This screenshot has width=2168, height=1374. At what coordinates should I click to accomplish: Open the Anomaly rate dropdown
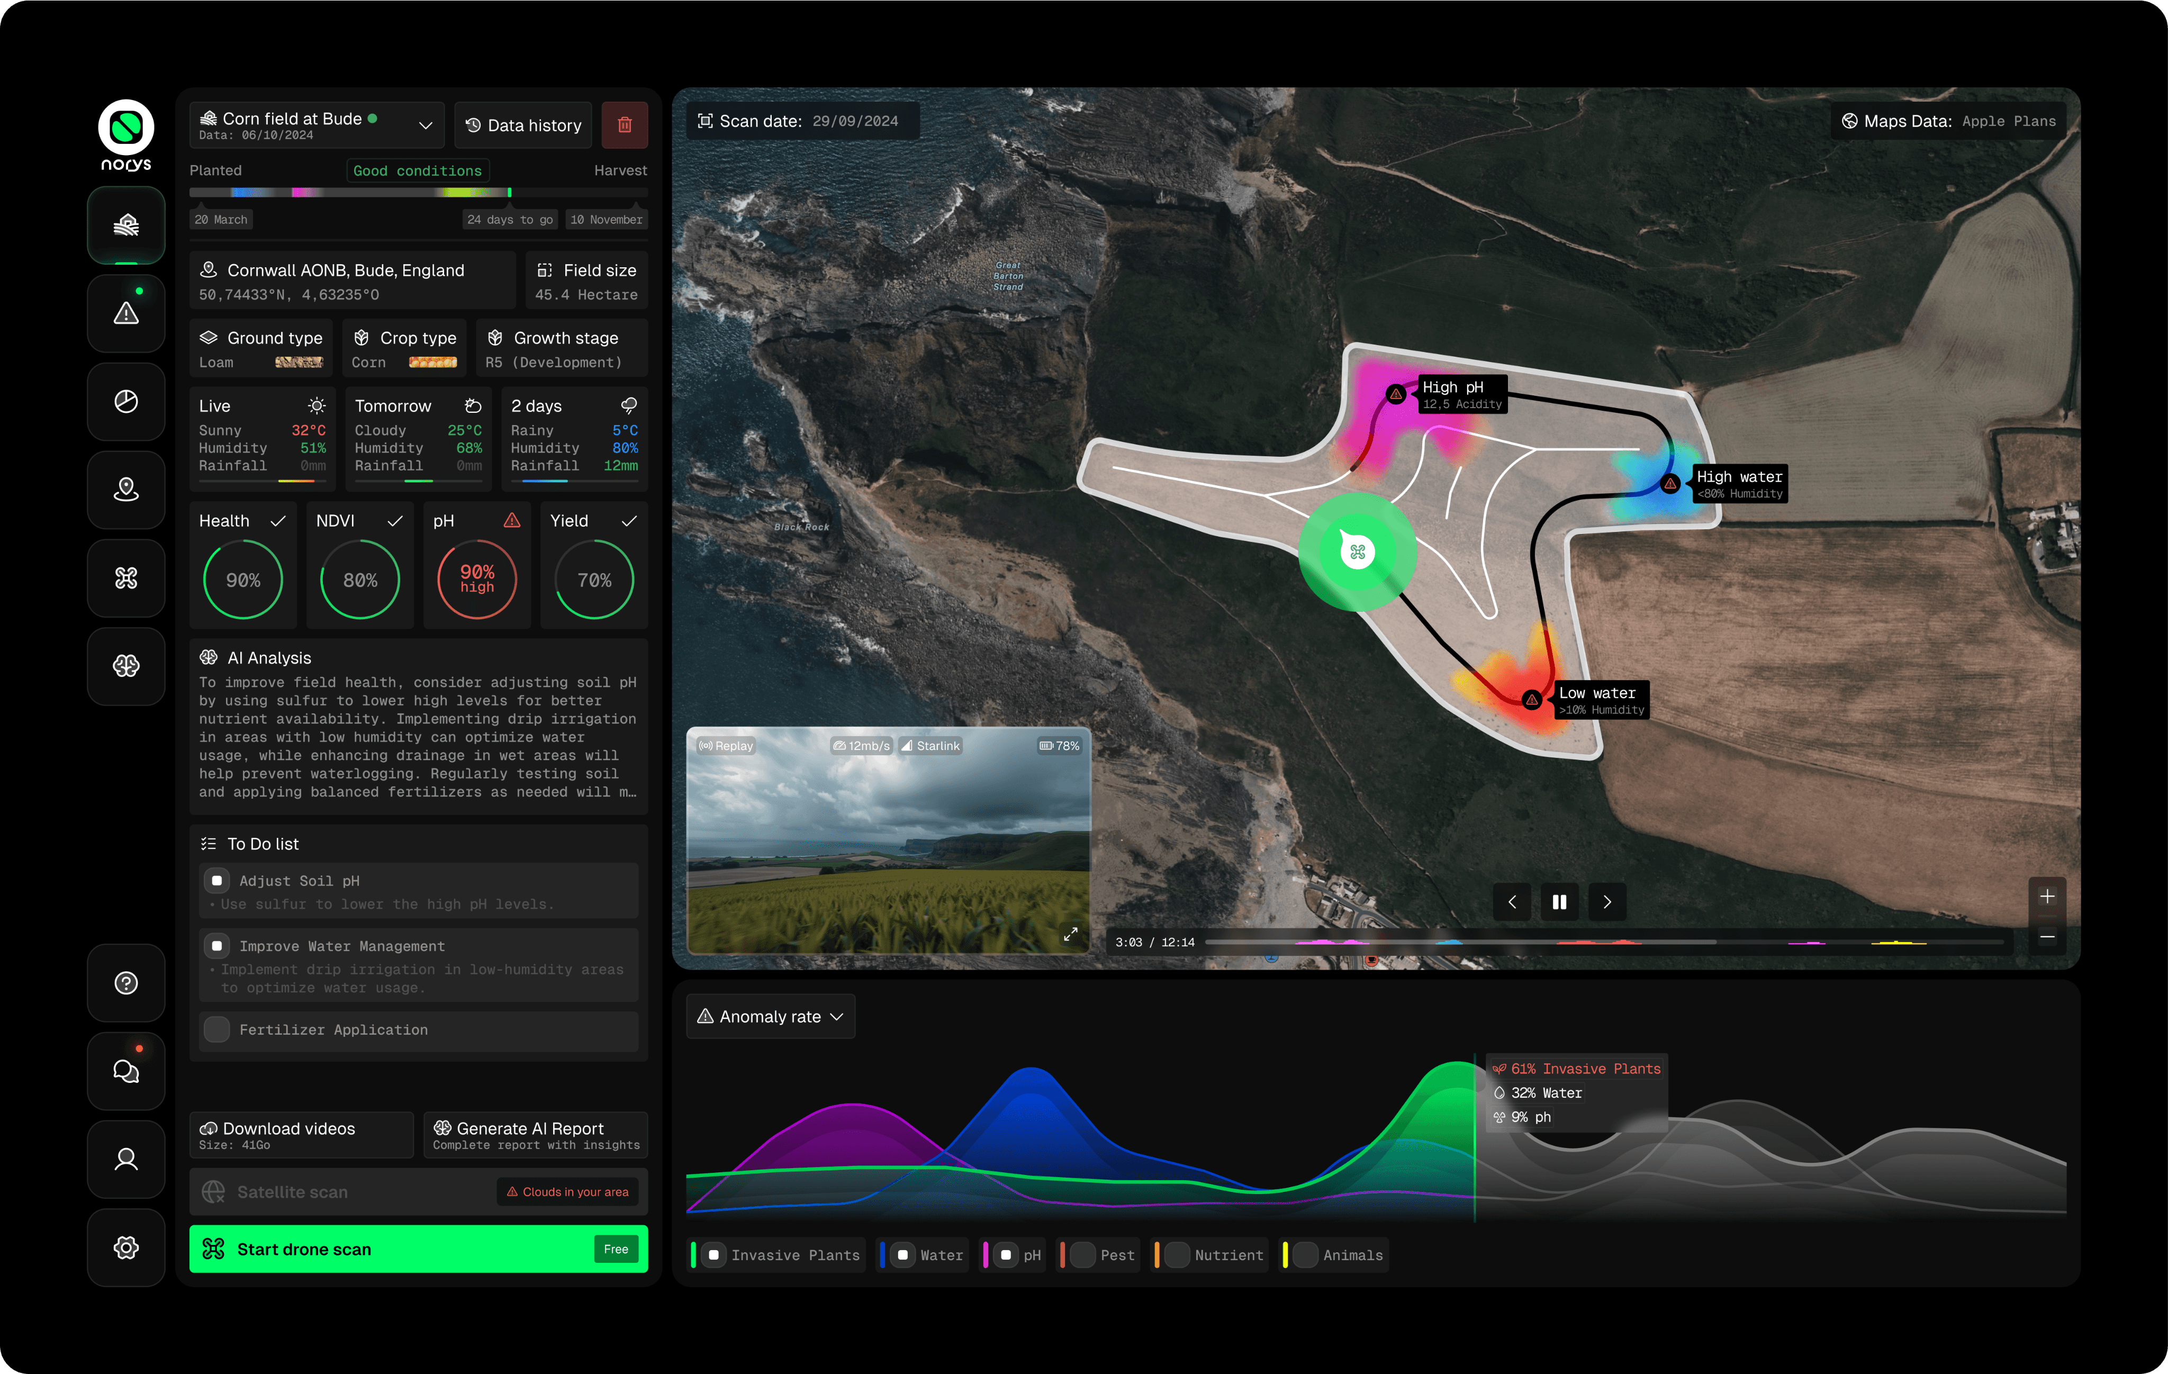(x=771, y=1017)
